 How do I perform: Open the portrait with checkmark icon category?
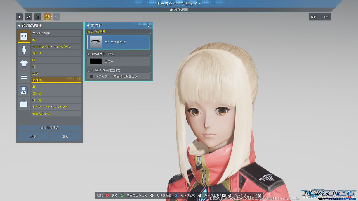pos(24,90)
